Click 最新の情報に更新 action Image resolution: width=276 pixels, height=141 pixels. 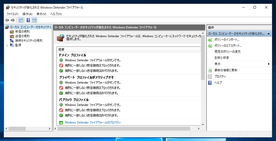226,70
